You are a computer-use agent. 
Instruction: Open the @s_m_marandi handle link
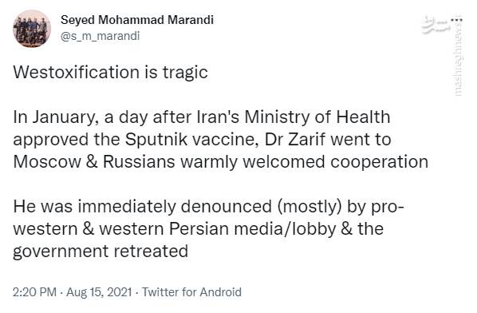[x=100, y=36]
